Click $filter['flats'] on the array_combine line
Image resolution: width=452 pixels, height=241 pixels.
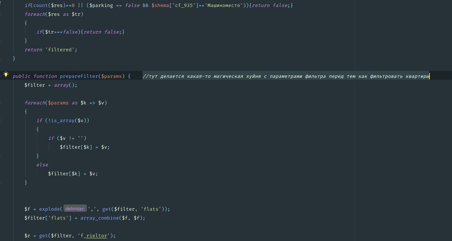pyautogui.click(x=48, y=218)
